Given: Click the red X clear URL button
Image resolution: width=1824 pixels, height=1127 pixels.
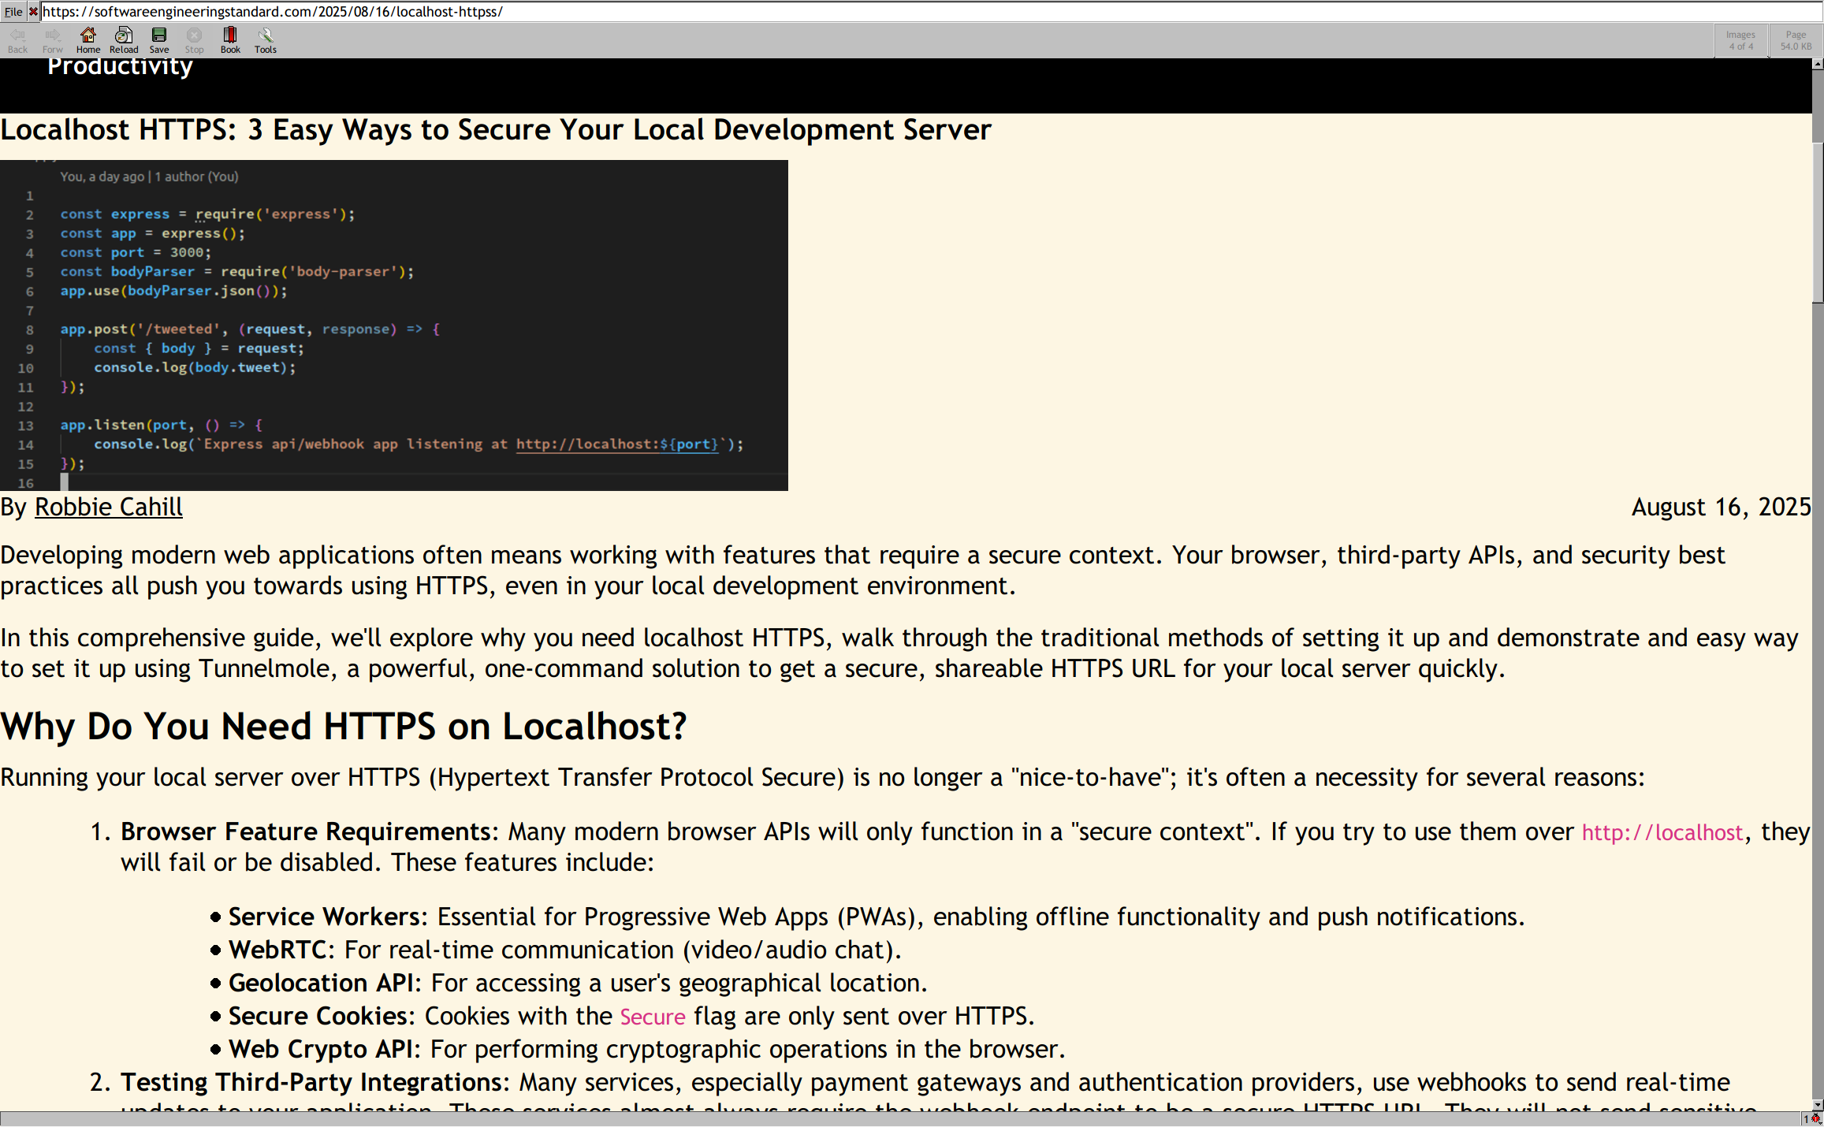Looking at the screenshot, I should click(33, 11).
